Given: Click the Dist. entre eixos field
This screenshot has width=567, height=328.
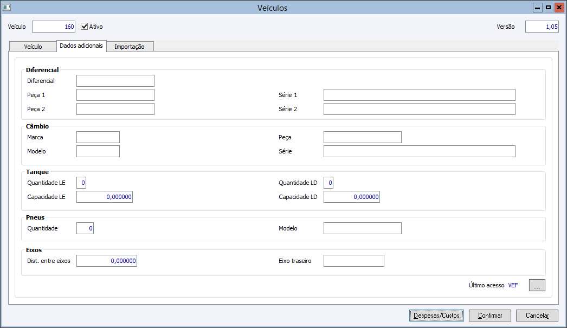Looking at the screenshot, I should [107, 261].
